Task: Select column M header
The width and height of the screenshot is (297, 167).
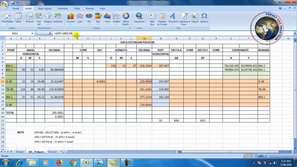Action: click(x=144, y=39)
